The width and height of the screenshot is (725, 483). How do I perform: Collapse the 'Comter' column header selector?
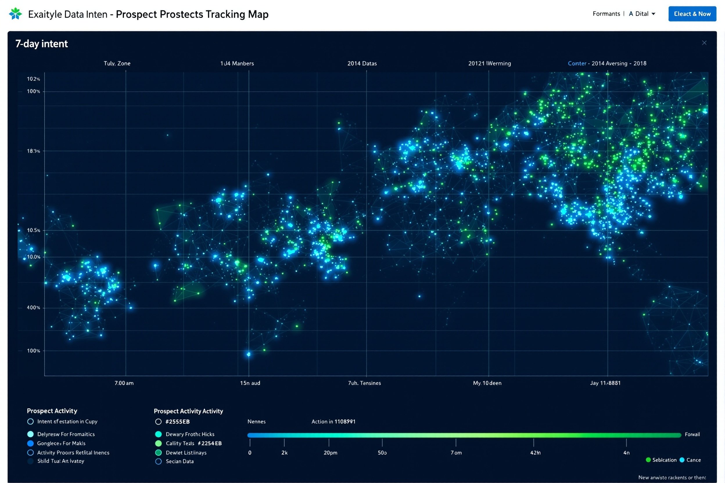click(577, 63)
